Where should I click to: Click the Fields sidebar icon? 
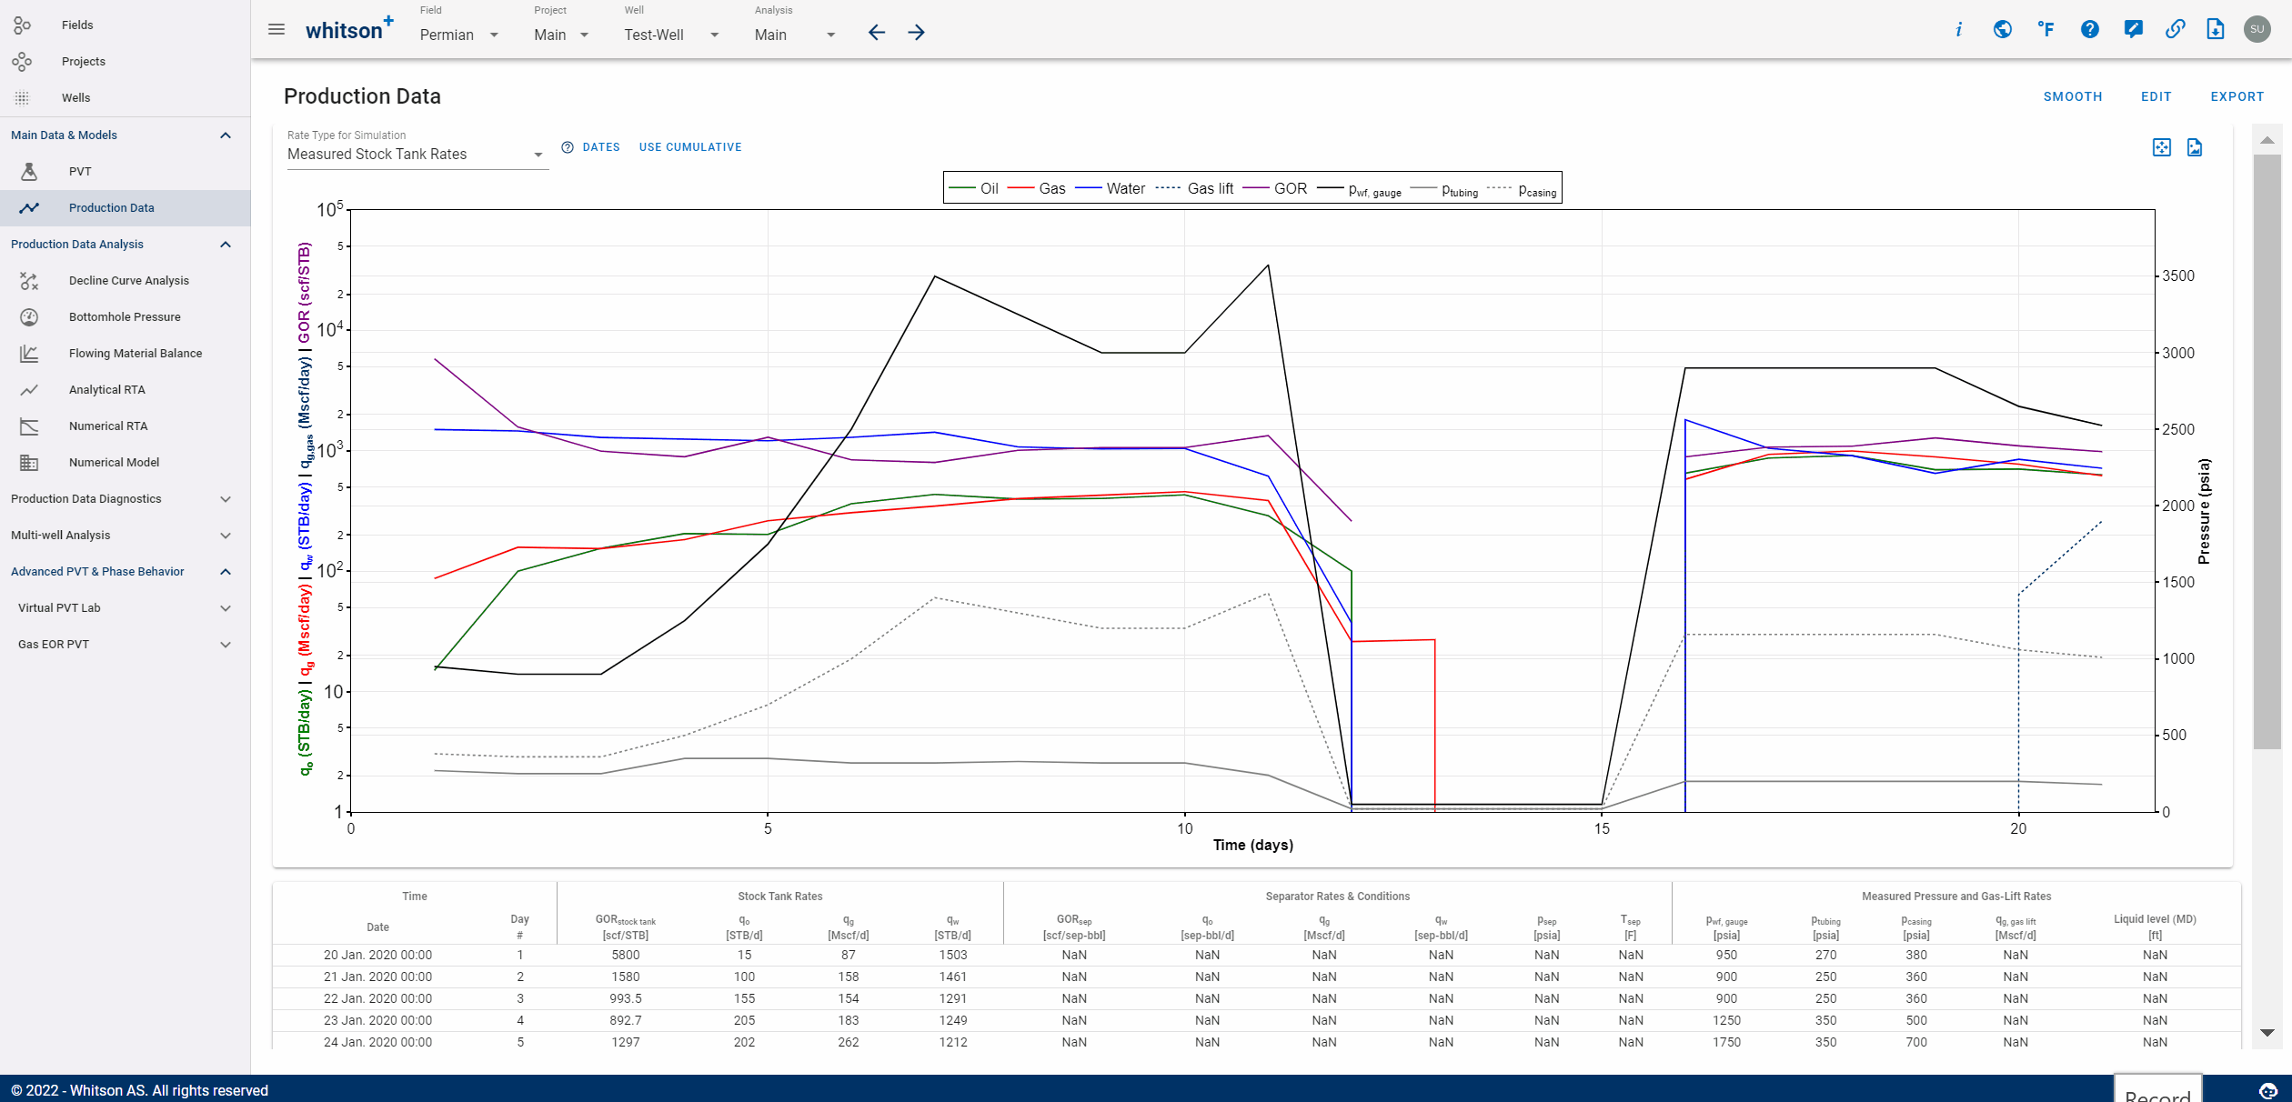[23, 25]
